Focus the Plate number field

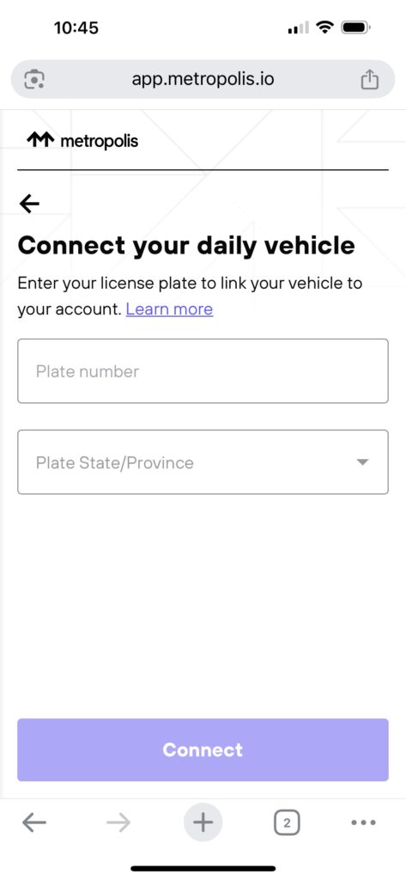203,371
